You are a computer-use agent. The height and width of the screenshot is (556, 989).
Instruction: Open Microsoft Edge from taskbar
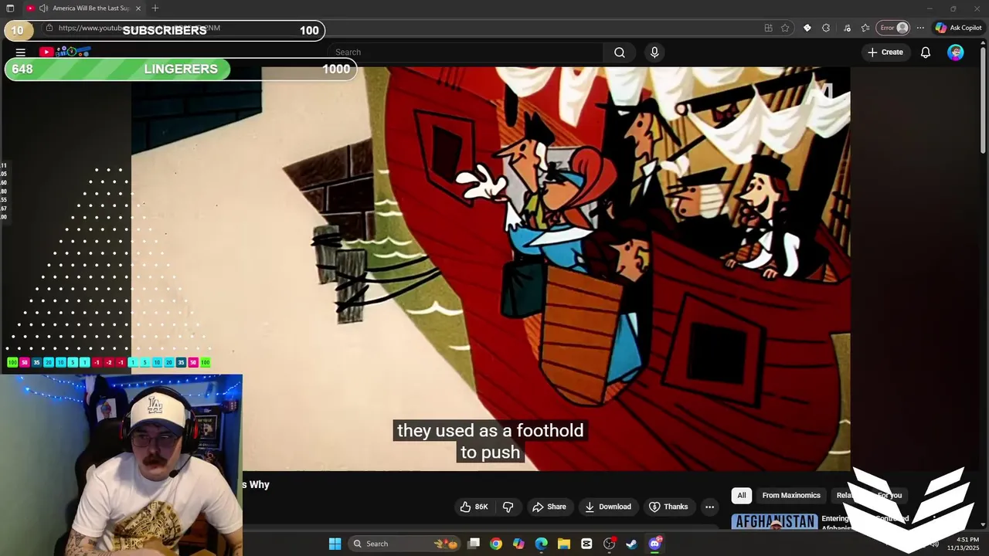542,544
